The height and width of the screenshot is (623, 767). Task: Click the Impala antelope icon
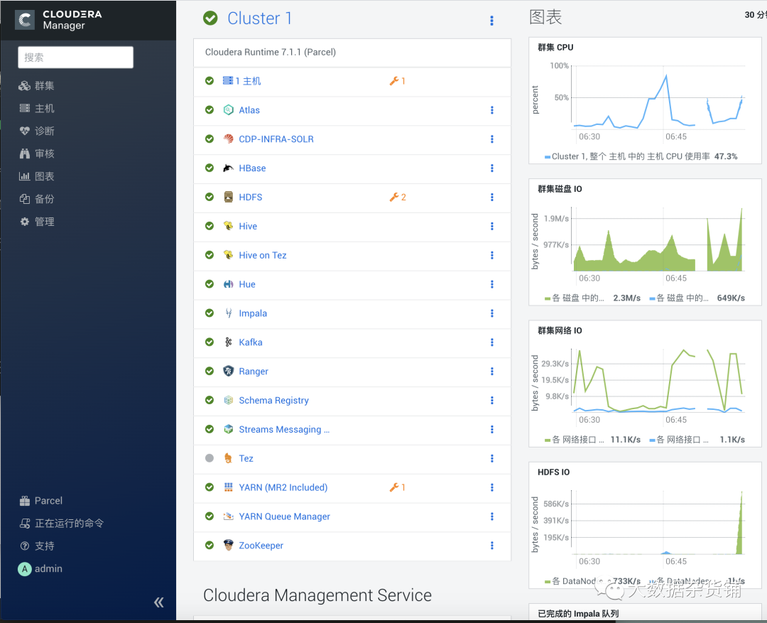(229, 313)
